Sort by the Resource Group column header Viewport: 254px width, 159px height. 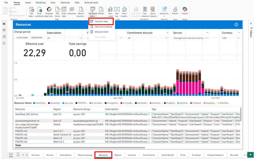(81, 109)
